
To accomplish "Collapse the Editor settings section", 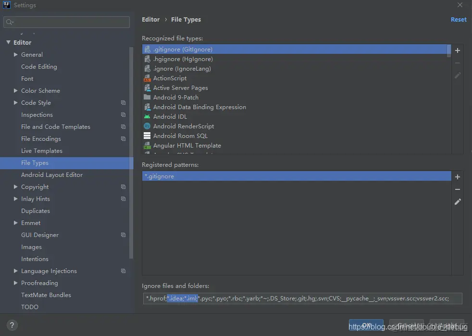I will coord(8,42).
